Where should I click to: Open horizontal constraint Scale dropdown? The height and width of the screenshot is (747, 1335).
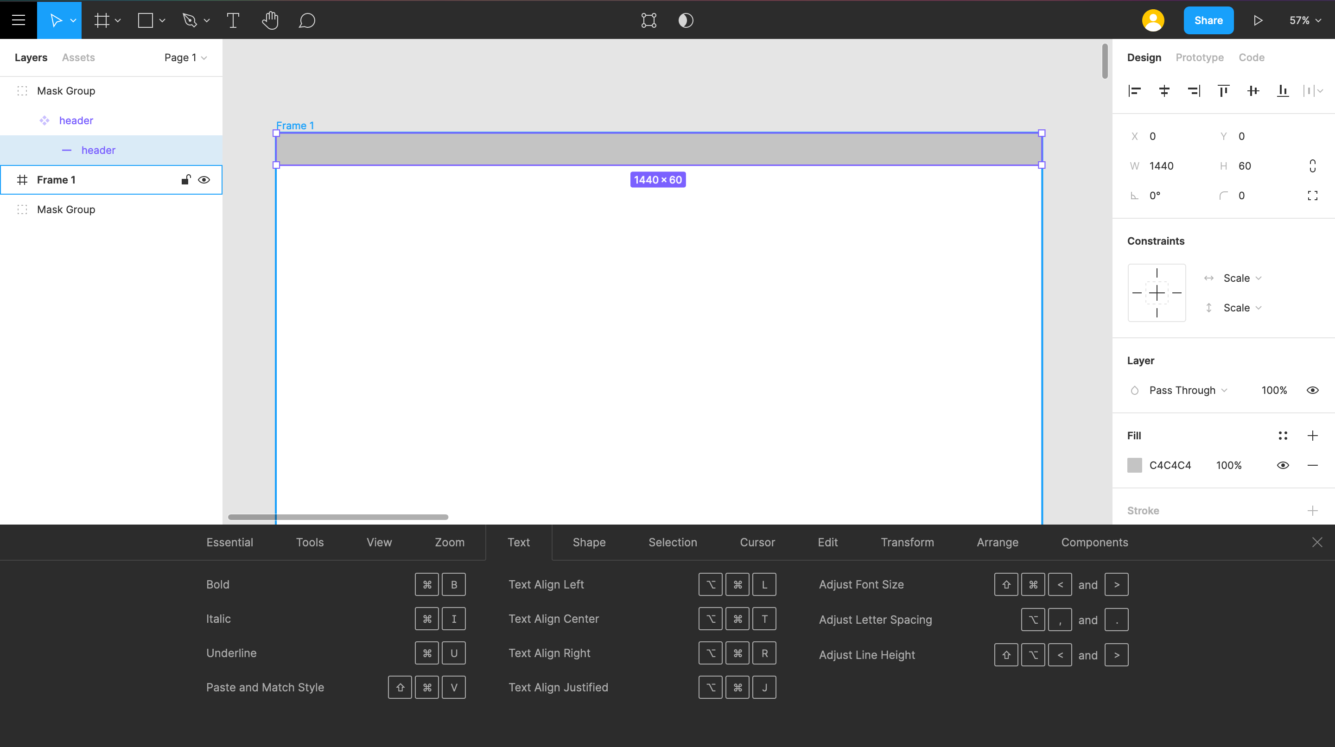1242,278
